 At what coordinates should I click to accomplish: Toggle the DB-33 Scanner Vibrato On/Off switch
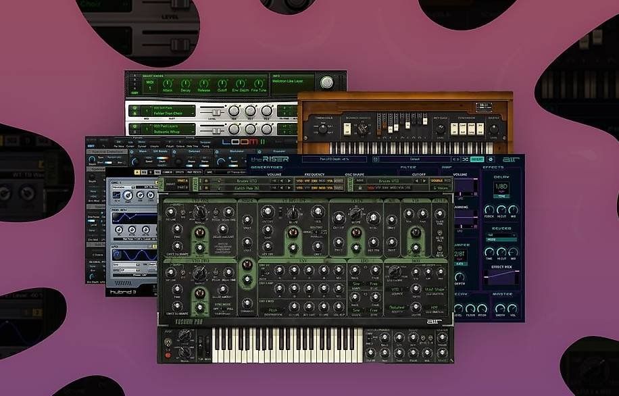pyautogui.click(x=347, y=128)
